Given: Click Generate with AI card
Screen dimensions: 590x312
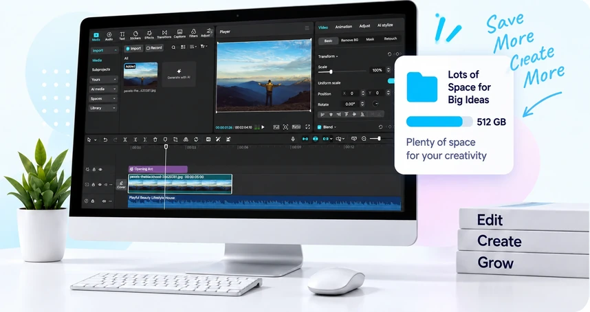Looking at the screenshot, I should coord(179,74).
